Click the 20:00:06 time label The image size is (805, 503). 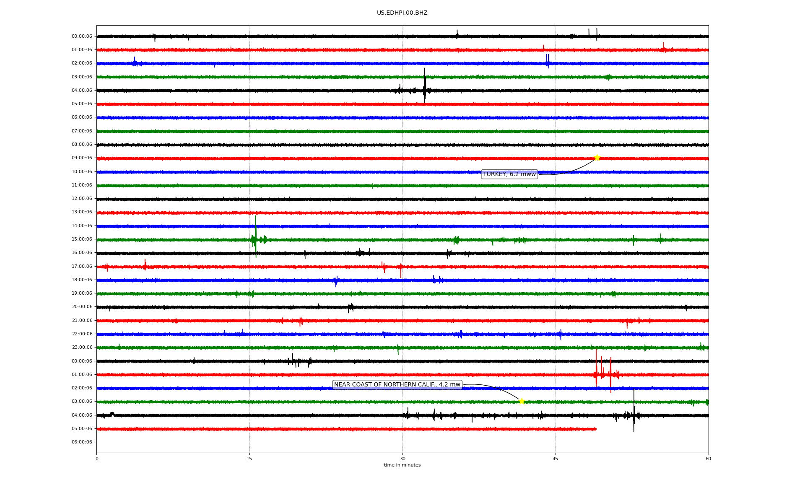coord(82,307)
